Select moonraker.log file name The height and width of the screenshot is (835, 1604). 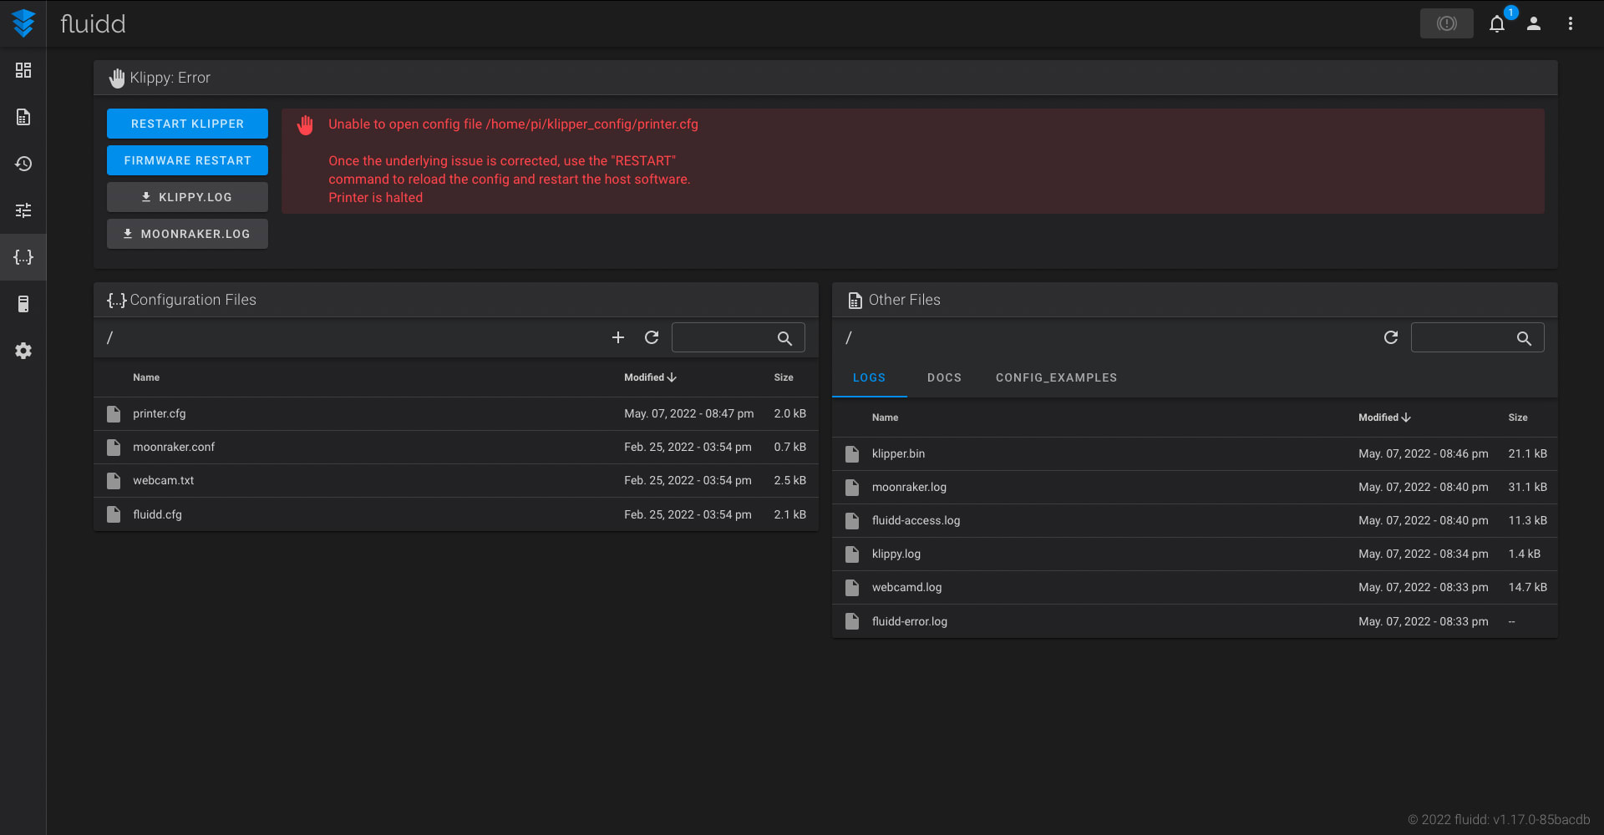(x=909, y=487)
